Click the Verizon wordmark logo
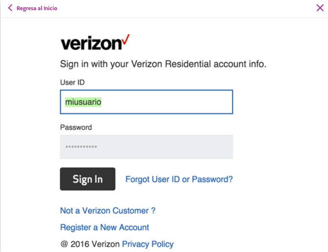This screenshot has width=328, height=252. tap(95, 42)
